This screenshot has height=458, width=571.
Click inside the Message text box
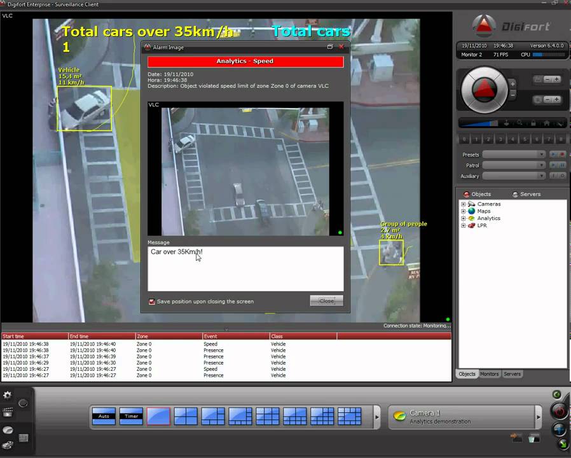(x=245, y=269)
